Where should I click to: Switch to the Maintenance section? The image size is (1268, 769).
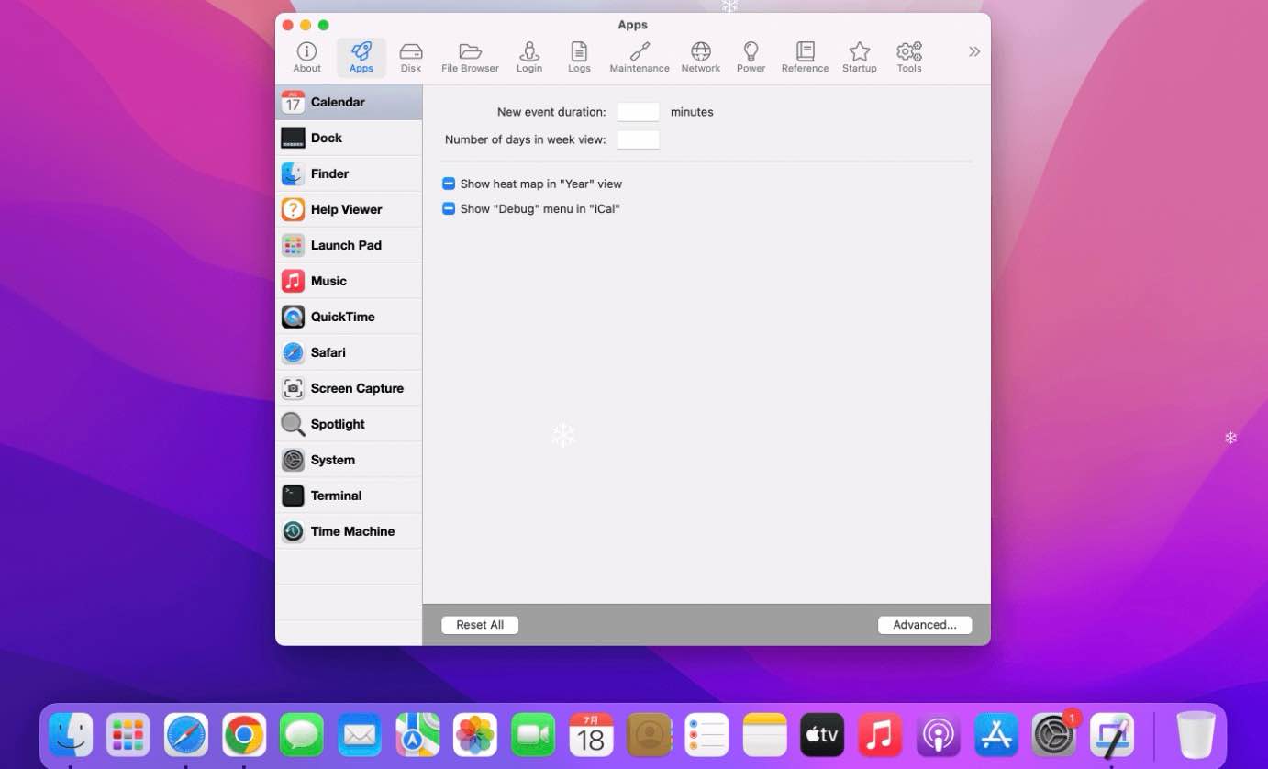[x=640, y=57]
